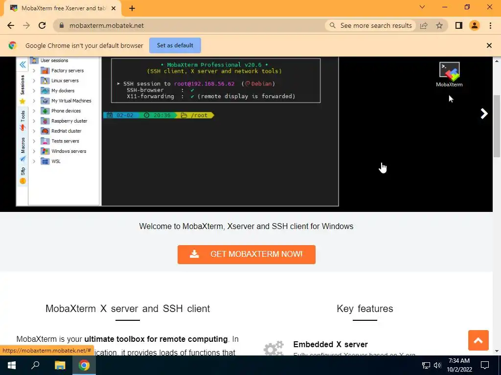Click the Phone devices android icon
This screenshot has height=375, width=501.
pyautogui.click(x=45, y=111)
